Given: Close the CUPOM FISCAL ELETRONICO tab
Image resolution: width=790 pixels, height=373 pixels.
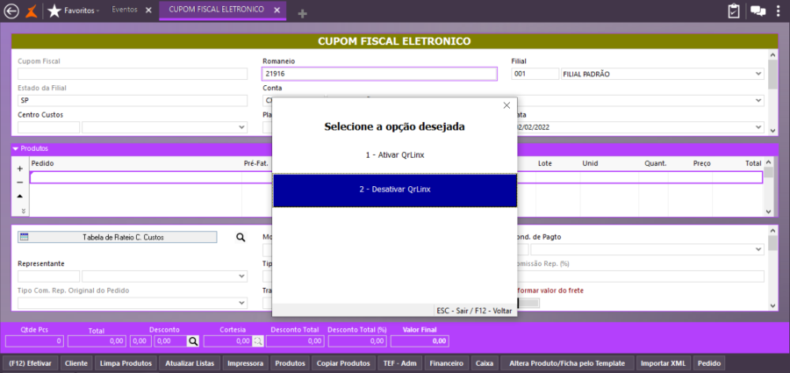Looking at the screenshot, I should click(276, 10).
